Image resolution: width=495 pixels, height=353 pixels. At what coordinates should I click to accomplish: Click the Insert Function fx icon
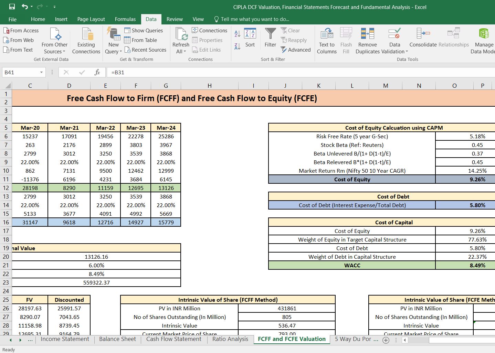[x=97, y=72]
